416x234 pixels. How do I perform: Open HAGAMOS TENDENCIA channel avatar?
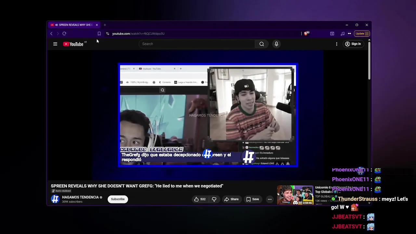[x=55, y=199]
